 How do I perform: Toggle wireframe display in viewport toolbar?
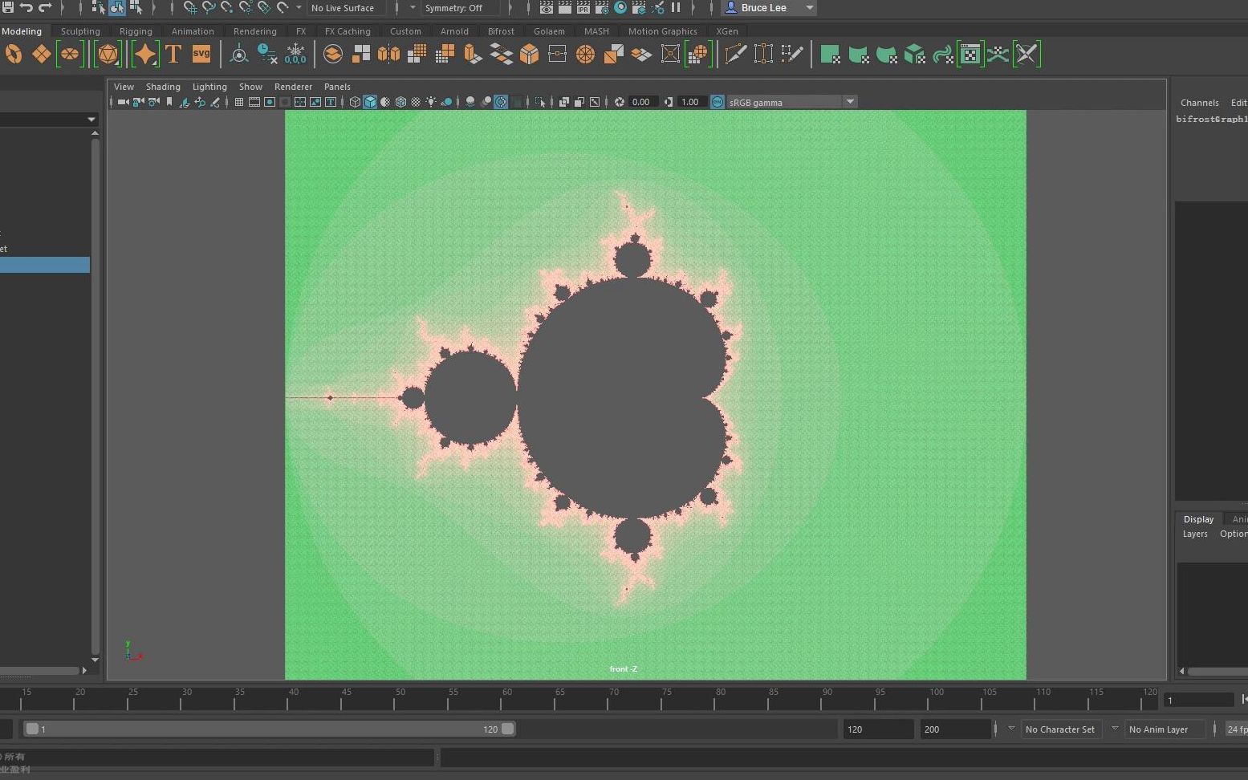[355, 102]
